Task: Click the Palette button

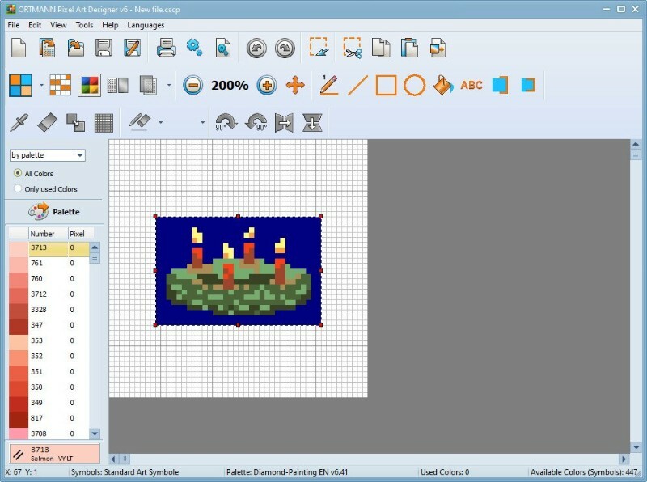Action: 53,212
